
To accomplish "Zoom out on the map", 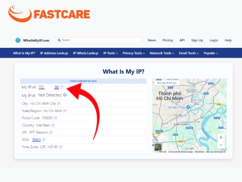I will (221, 145).
